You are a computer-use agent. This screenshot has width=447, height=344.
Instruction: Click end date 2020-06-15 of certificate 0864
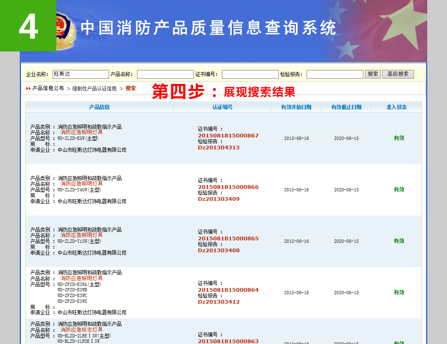pyautogui.click(x=347, y=293)
